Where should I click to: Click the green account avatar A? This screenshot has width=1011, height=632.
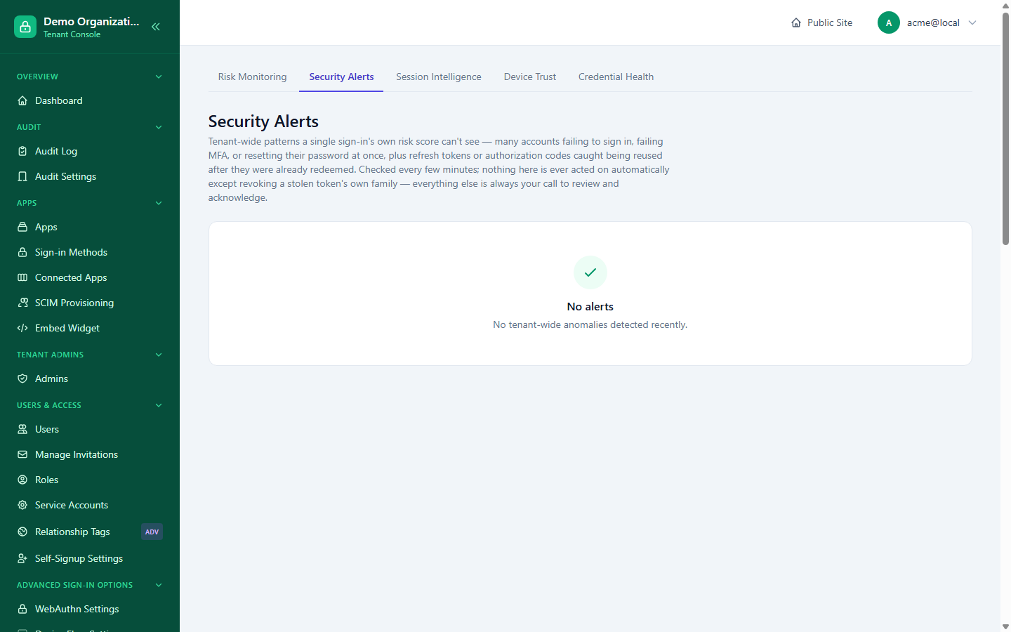click(889, 22)
